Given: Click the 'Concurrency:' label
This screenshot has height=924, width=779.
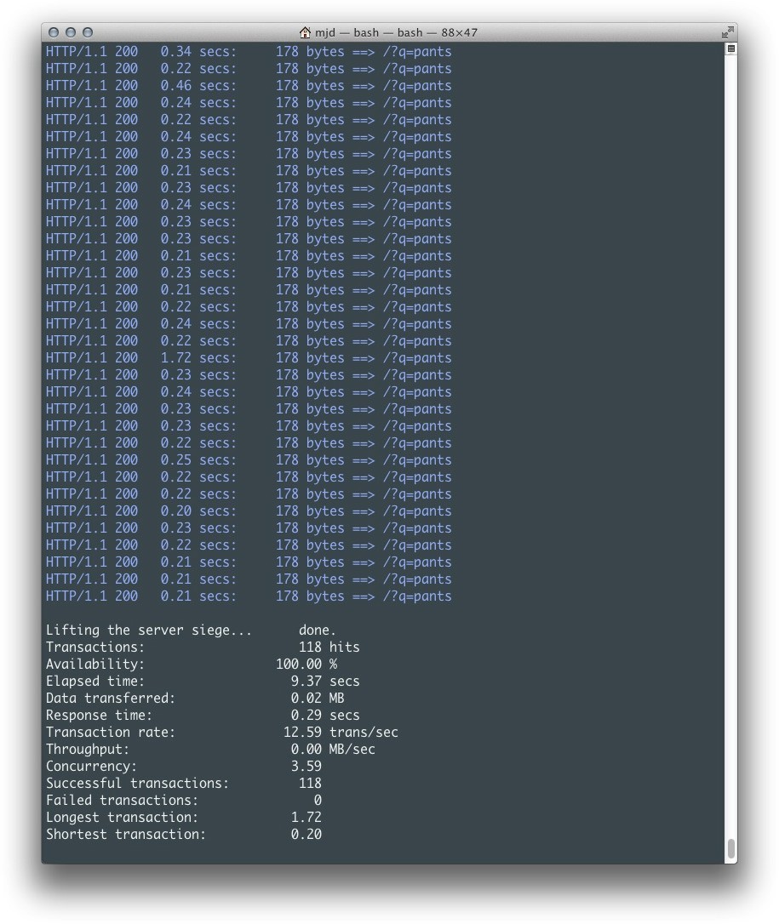Looking at the screenshot, I should tap(91, 767).
